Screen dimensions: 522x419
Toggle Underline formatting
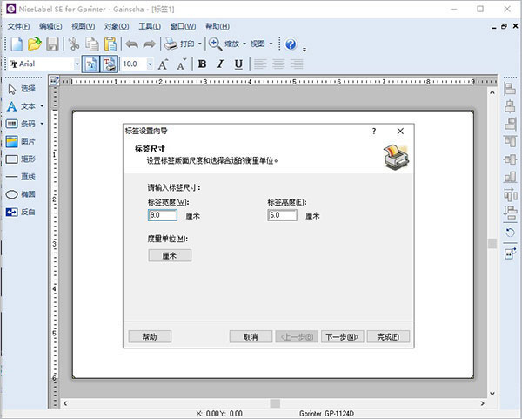click(x=238, y=64)
